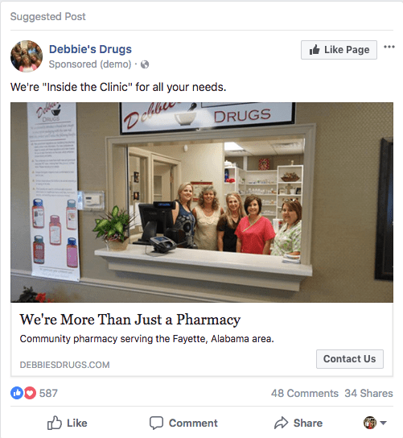Viewport: 403px width, 438px height.
Task: Click the Debbie's Drugs page name
Action: (90, 49)
